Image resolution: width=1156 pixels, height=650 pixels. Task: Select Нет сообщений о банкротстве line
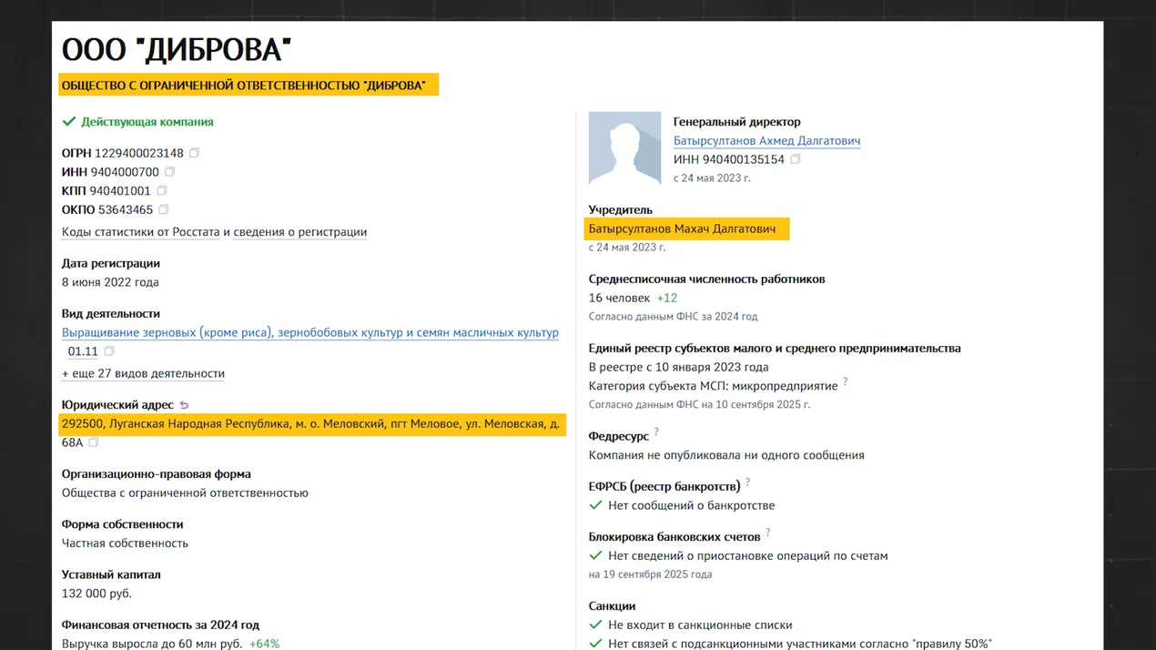tap(692, 505)
